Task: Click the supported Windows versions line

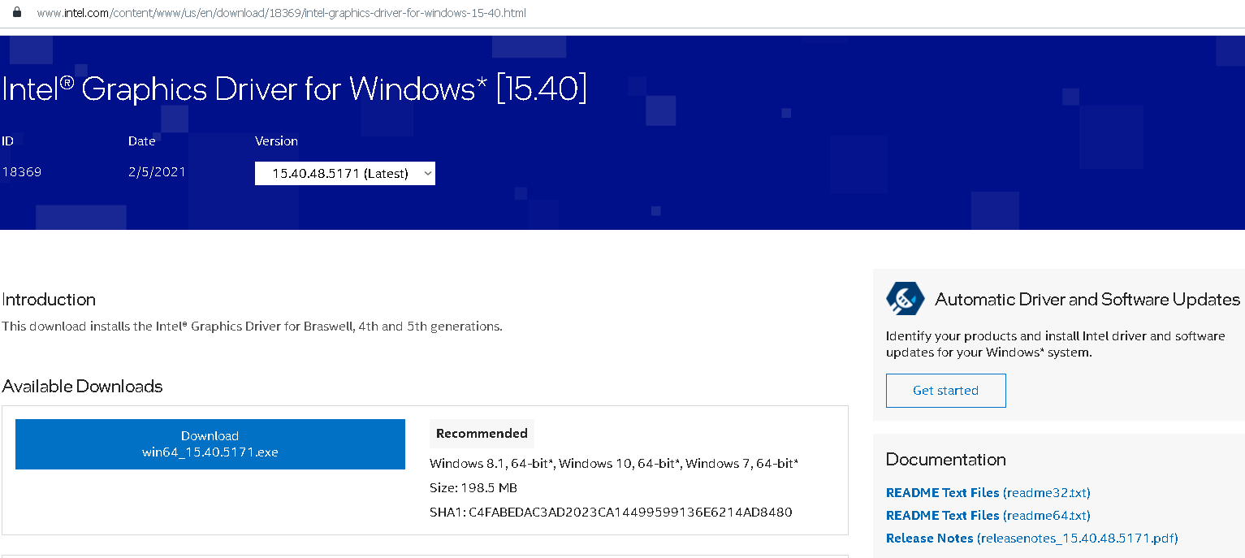Action: (x=614, y=464)
